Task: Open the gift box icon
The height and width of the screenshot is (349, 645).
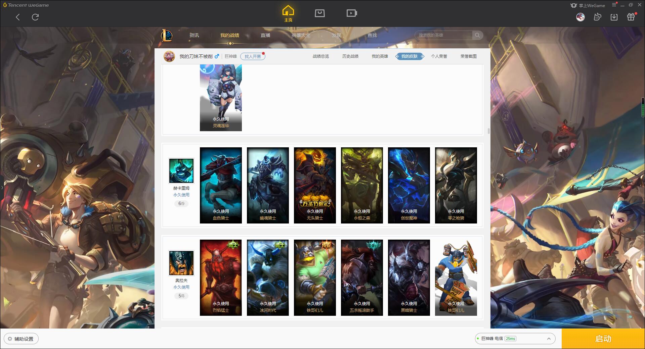Action: click(631, 17)
